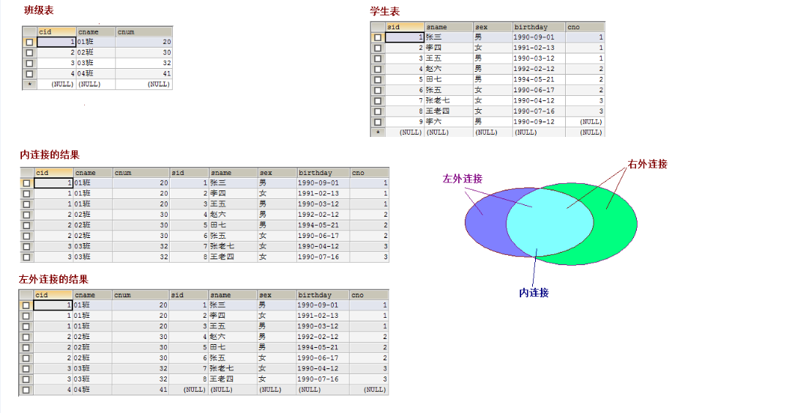Click the new-row asterisk marker in 学生表

(x=378, y=133)
